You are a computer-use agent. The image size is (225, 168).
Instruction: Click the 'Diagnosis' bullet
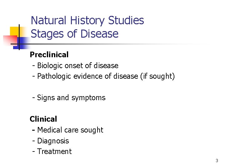[x=53, y=141]
